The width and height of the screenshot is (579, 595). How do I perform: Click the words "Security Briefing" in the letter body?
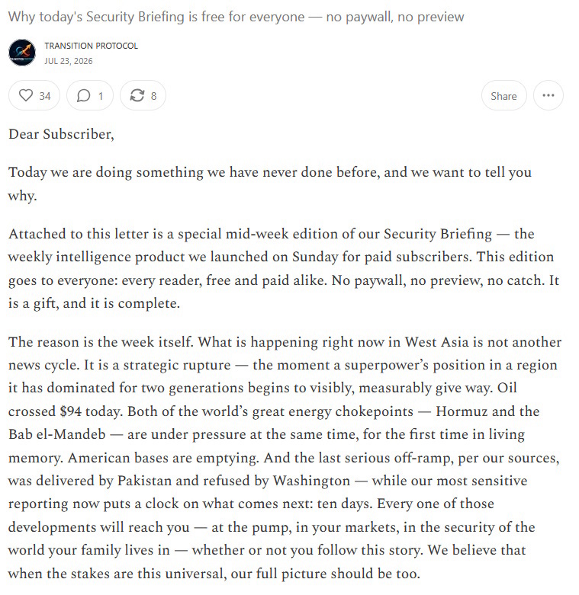(438, 234)
